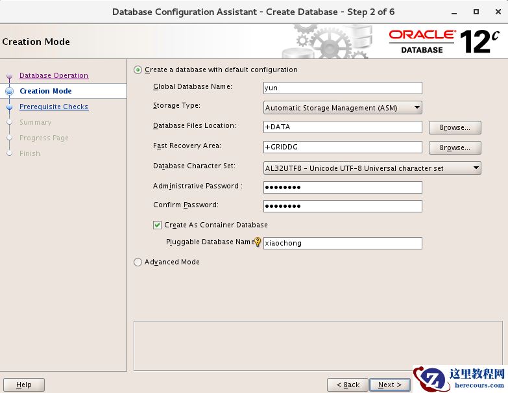Viewport: 508px width, 393px height.
Task: Open the Storage Type dropdown
Action: tap(343, 108)
